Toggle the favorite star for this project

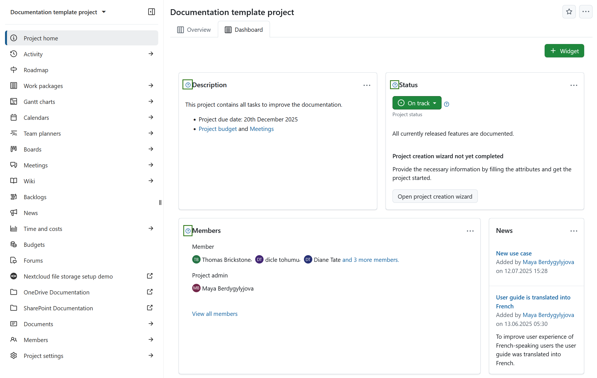point(569,12)
